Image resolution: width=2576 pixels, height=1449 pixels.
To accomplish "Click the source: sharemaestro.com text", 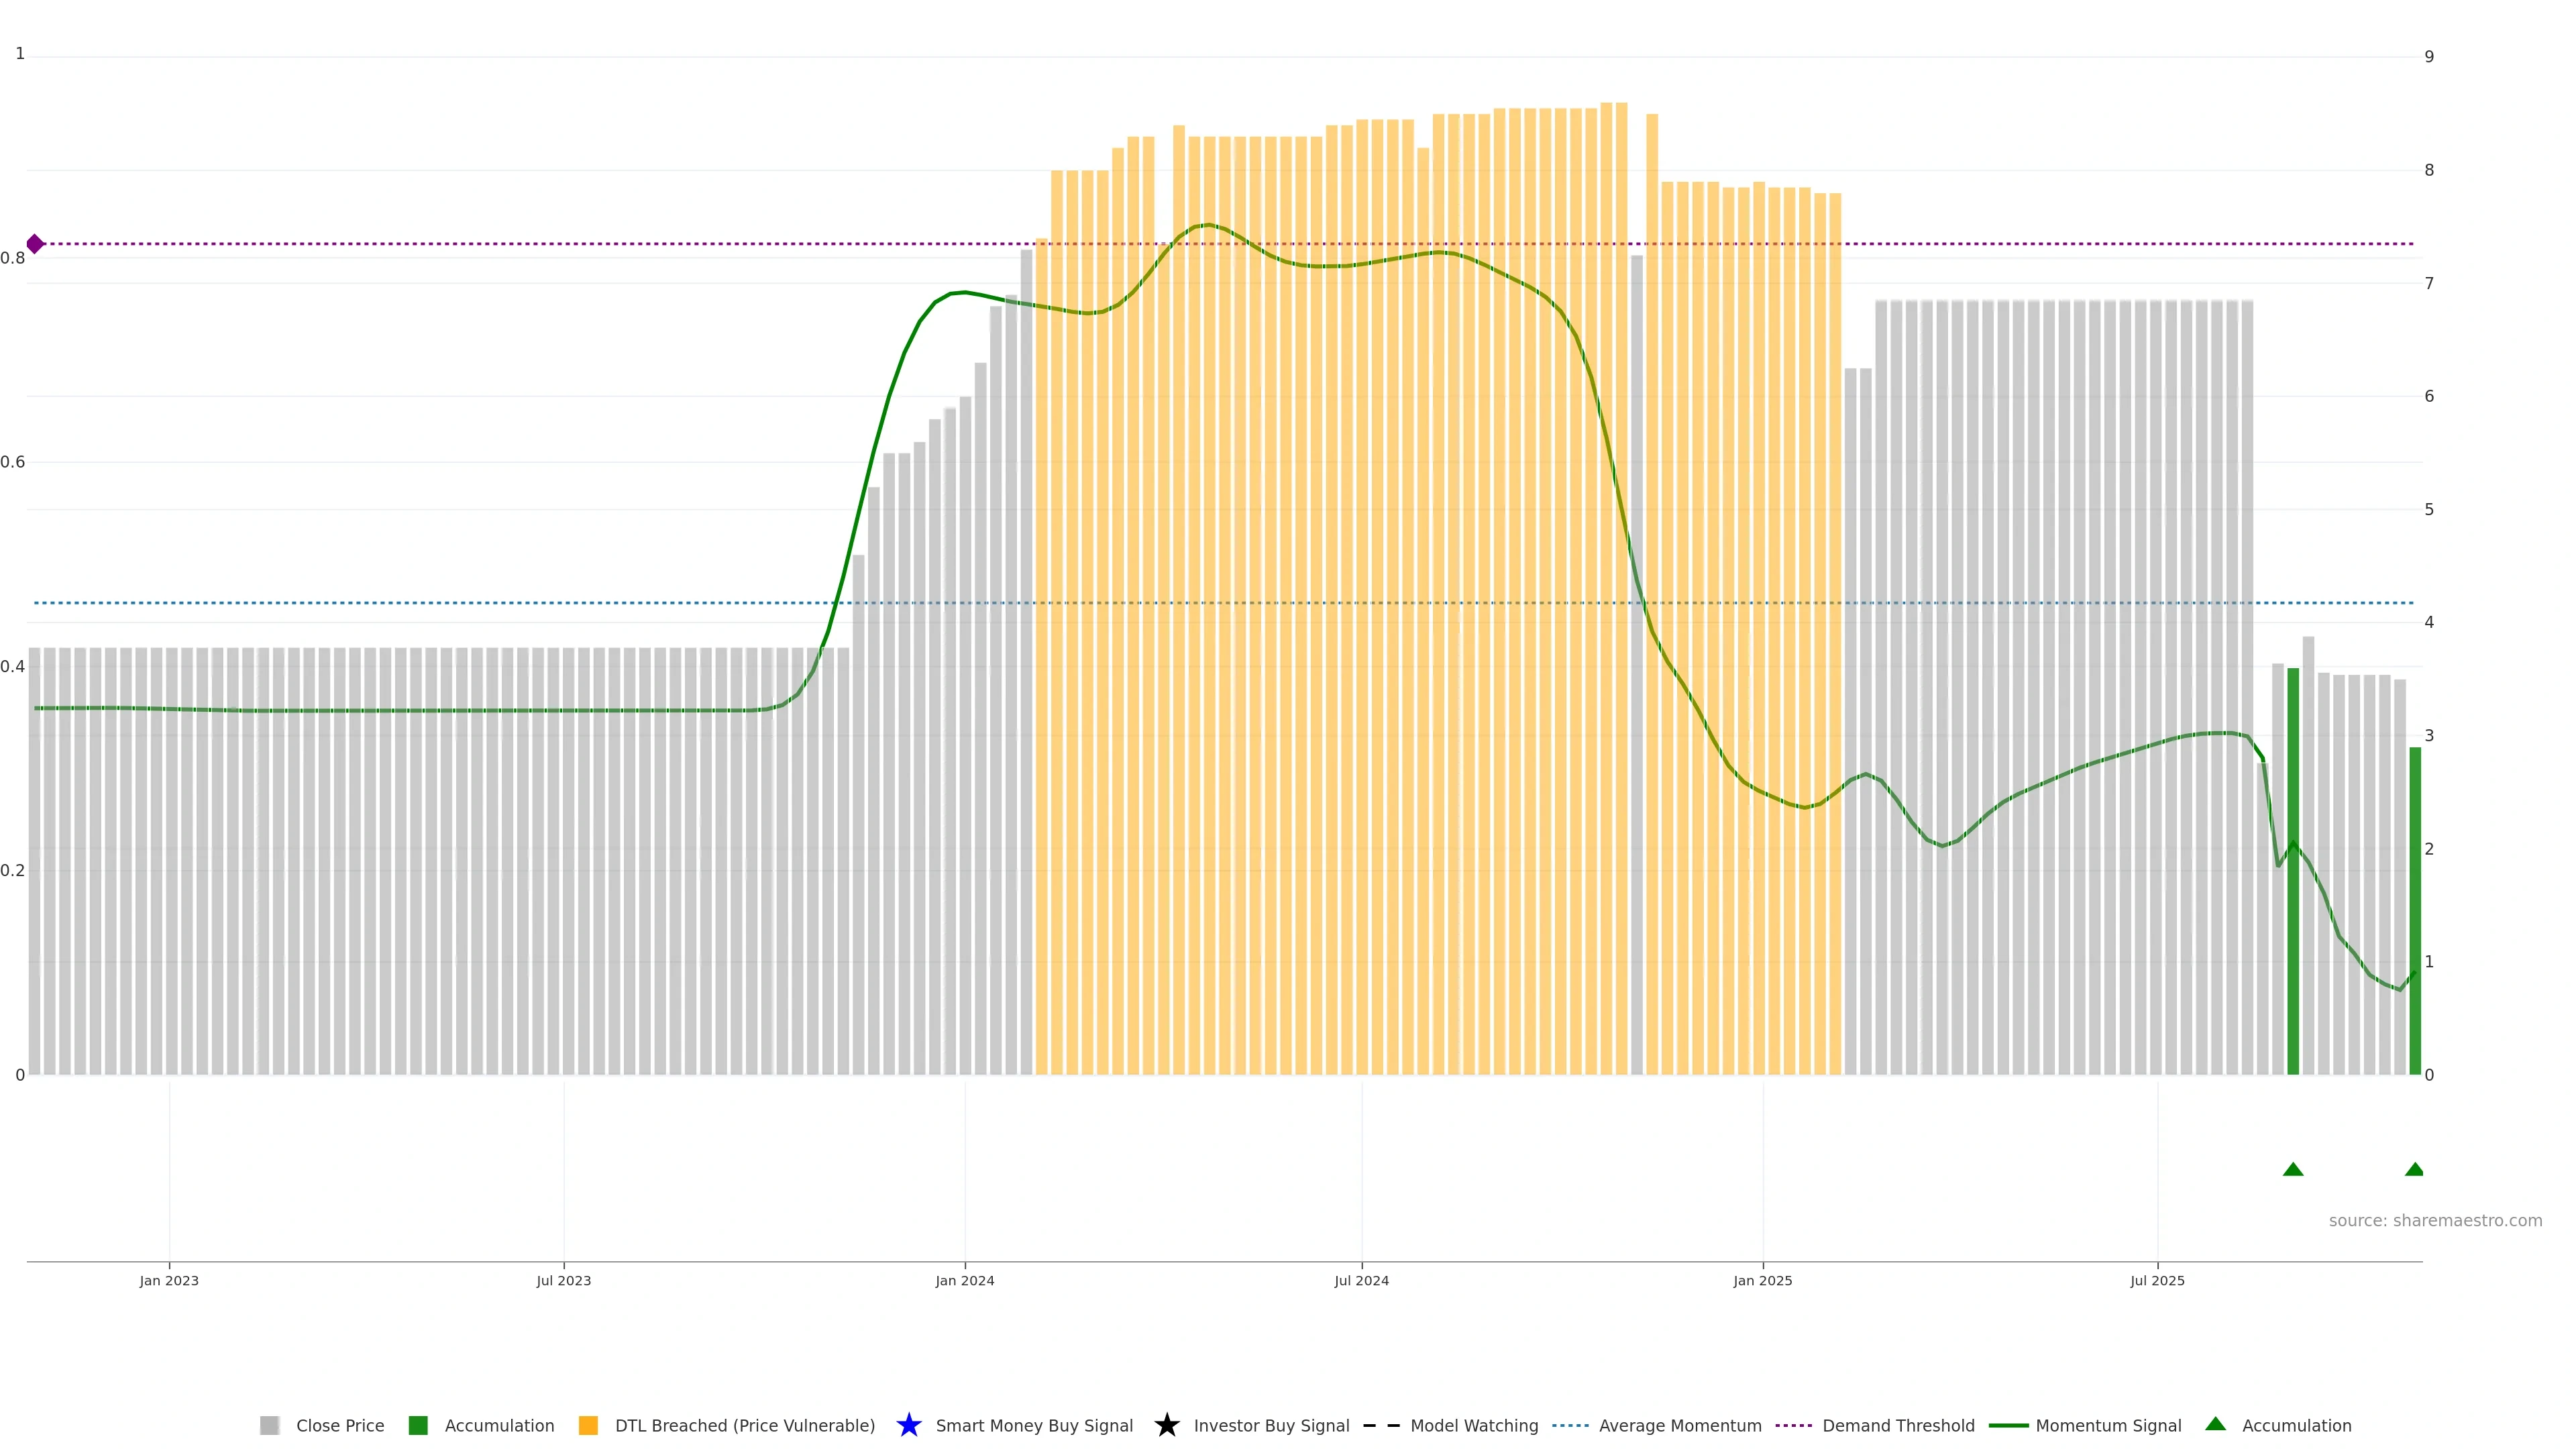I will (2435, 1220).
